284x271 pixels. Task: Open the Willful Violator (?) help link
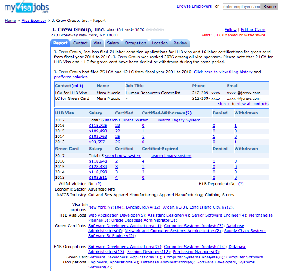click(x=99, y=184)
